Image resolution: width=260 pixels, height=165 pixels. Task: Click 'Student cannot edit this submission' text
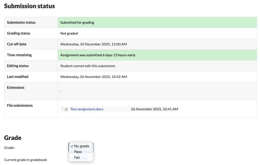[x=88, y=66]
